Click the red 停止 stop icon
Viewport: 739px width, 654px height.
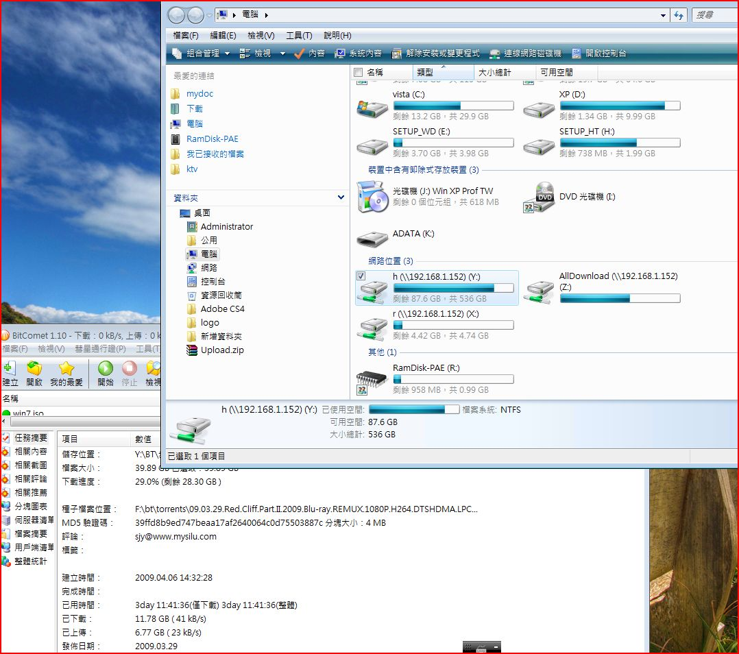(x=129, y=370)
